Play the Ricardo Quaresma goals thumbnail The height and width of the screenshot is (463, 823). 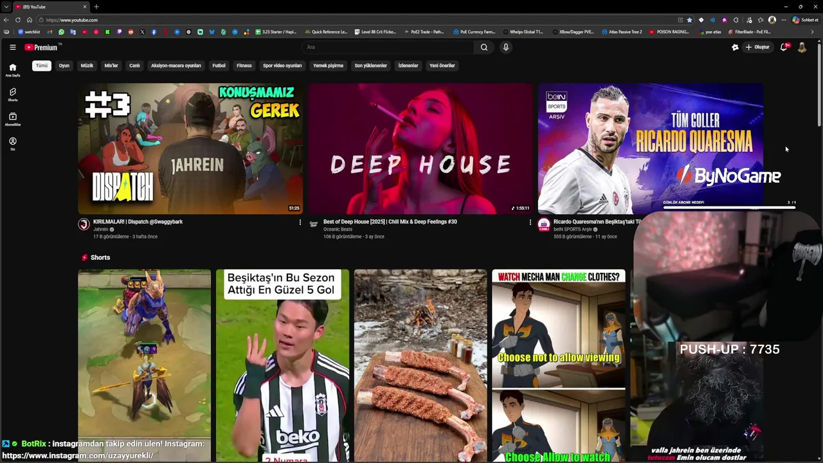[651, 149]
